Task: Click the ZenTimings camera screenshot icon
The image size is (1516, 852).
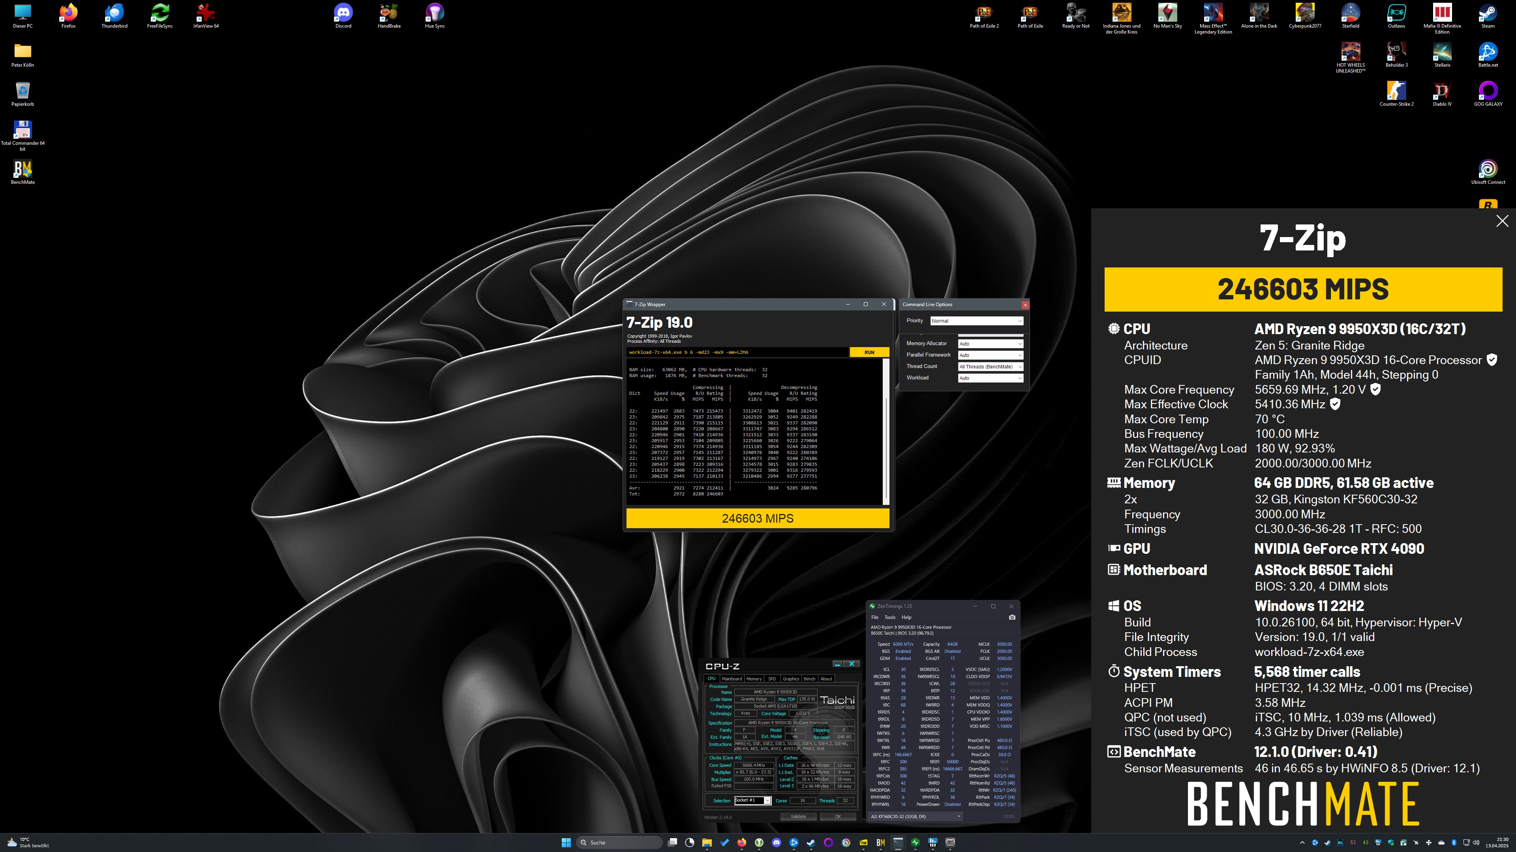Action: pyautogui.click(x=1011, y=617)
